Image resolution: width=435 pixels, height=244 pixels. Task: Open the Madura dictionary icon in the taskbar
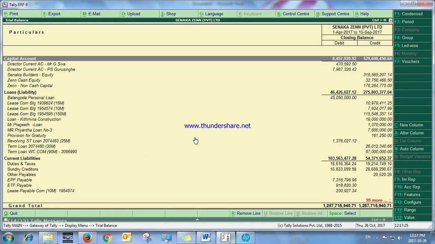click(x=68, y=238)
